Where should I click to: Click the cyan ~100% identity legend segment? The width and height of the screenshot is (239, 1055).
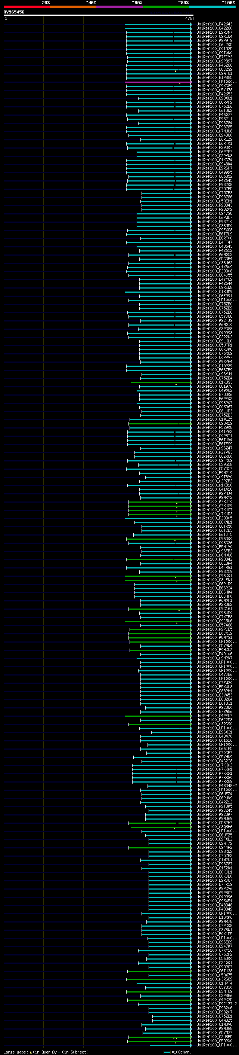click(212, 7)
